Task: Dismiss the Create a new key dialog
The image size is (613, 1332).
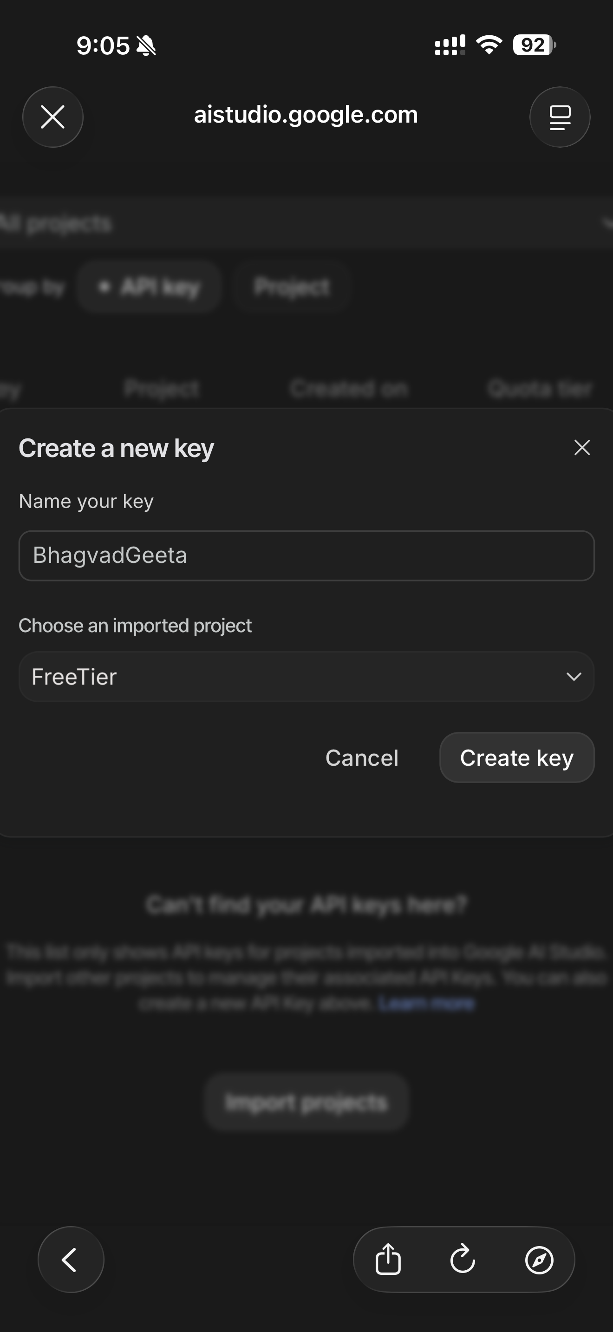Action: (582, 447)
